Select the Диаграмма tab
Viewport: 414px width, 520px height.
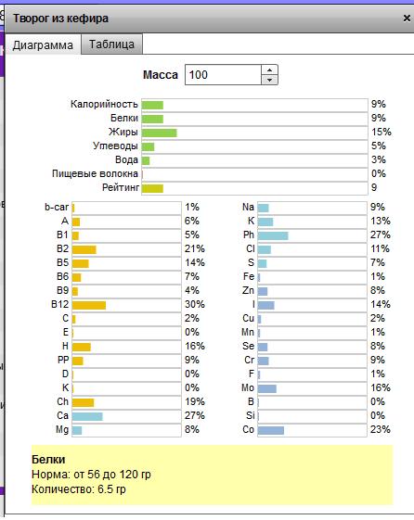click(43, 44)
